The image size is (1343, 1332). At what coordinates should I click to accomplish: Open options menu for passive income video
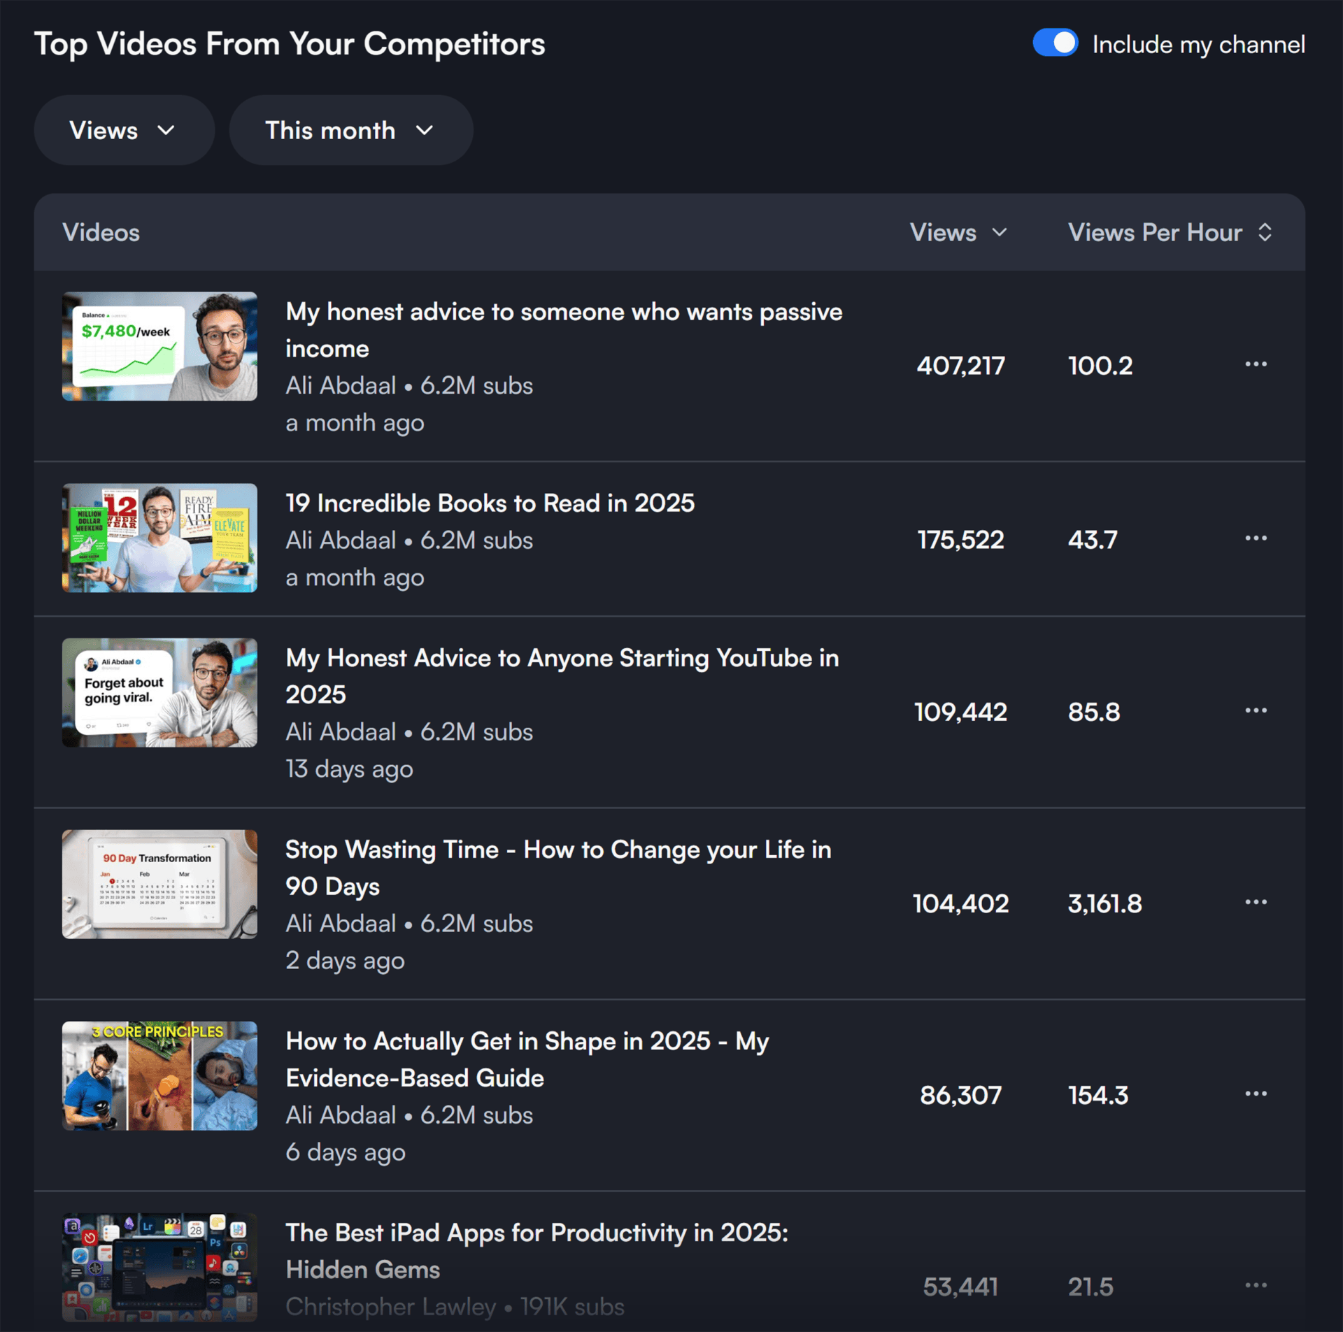tap(1256, 364)
